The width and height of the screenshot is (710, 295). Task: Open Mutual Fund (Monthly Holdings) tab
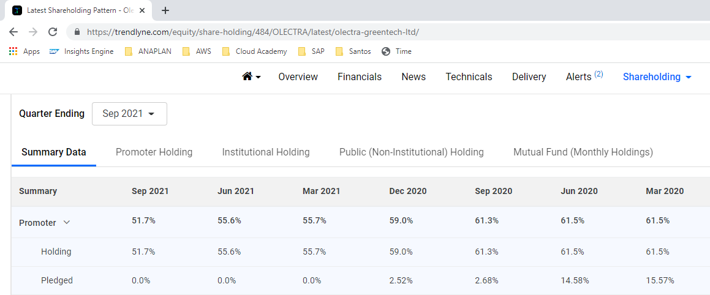(583, 152)
